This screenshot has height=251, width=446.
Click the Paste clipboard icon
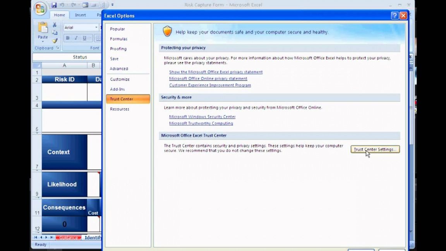[x=43, y=28]
